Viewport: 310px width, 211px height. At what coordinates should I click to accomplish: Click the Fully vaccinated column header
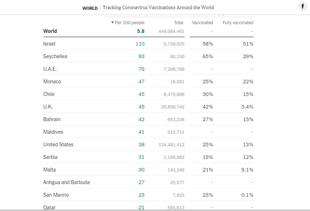pyautogui.click(x=238, y=23)
